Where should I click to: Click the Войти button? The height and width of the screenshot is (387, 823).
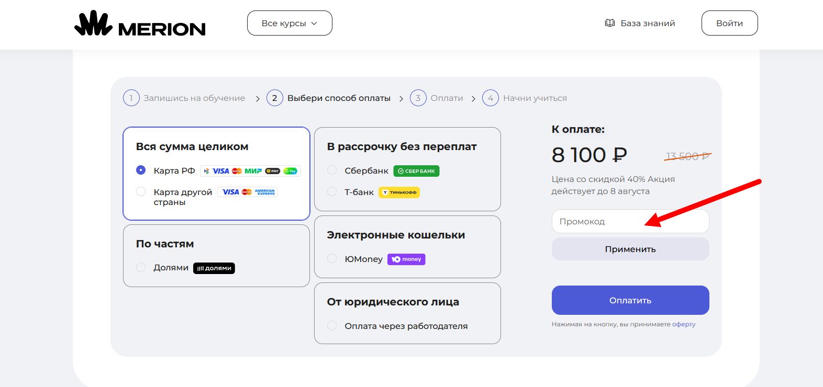pyautogui.click(x=729, y=23)
